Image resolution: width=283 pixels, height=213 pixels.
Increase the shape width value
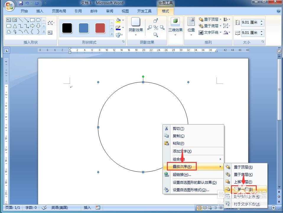[x=261, y=31]
